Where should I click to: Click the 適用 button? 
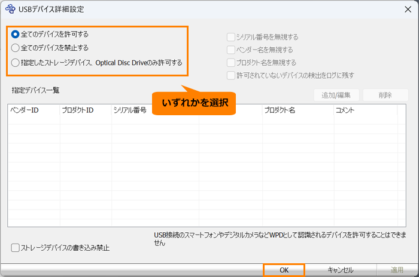[x=397, y=270]
